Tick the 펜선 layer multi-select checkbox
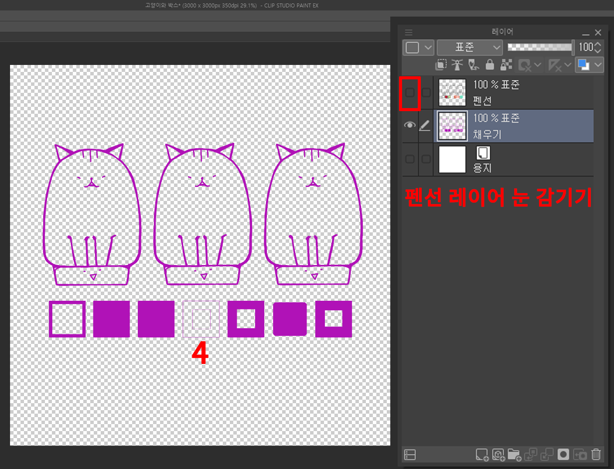This screenshot has width=614, height=469. pos(426,92)
